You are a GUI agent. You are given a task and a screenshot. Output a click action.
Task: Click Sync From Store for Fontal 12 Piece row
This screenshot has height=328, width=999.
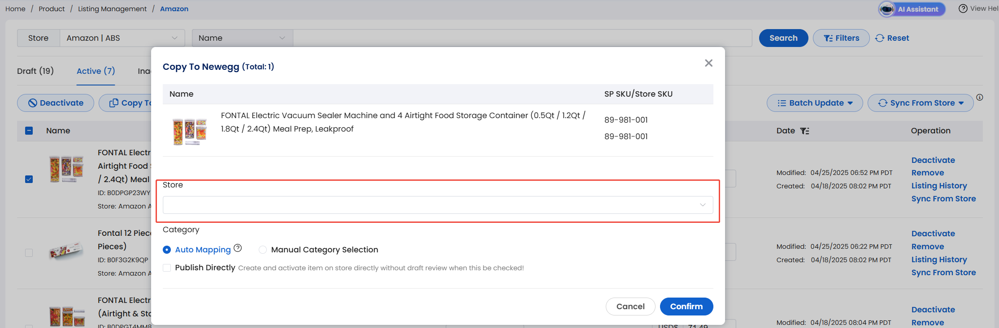[943, 273]
